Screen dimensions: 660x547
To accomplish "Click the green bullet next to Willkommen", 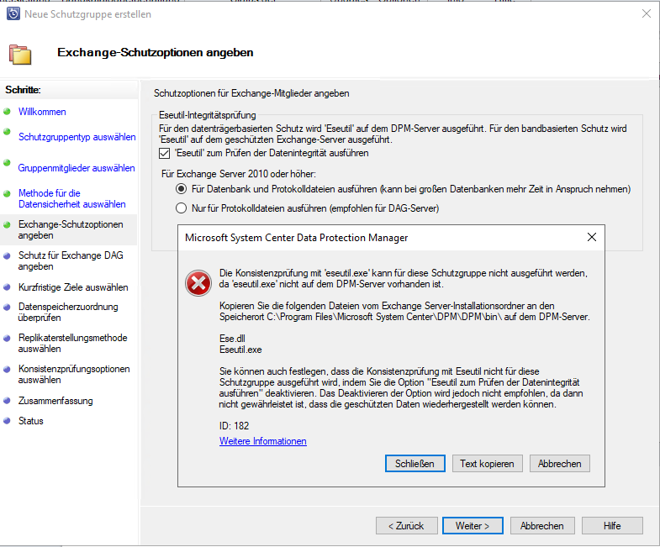I will (7, 112).
